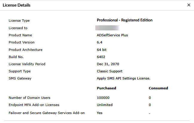This screenshot has height=123, width=194.
Task: Select the build number 6402
Action: (101, 57)
